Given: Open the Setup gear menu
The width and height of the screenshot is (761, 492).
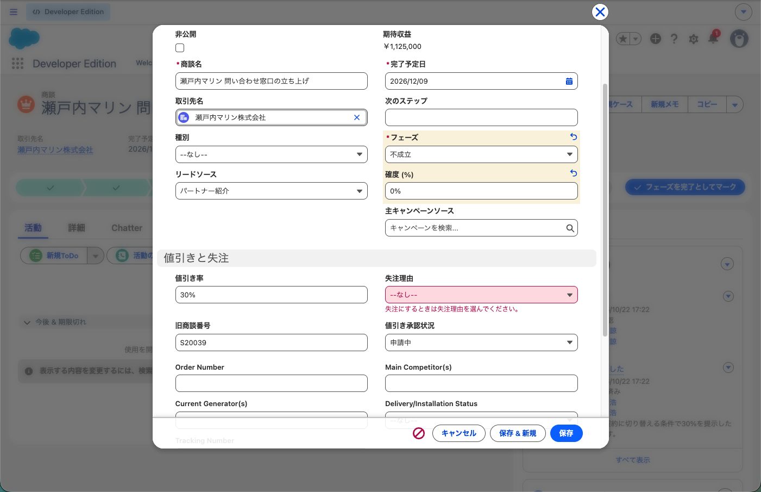Looking at the screenshot, I should 694,39.
